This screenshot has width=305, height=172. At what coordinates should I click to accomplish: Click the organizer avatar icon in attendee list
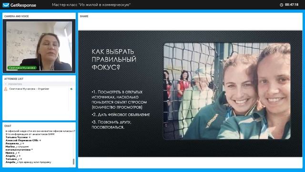click(6, 89)
